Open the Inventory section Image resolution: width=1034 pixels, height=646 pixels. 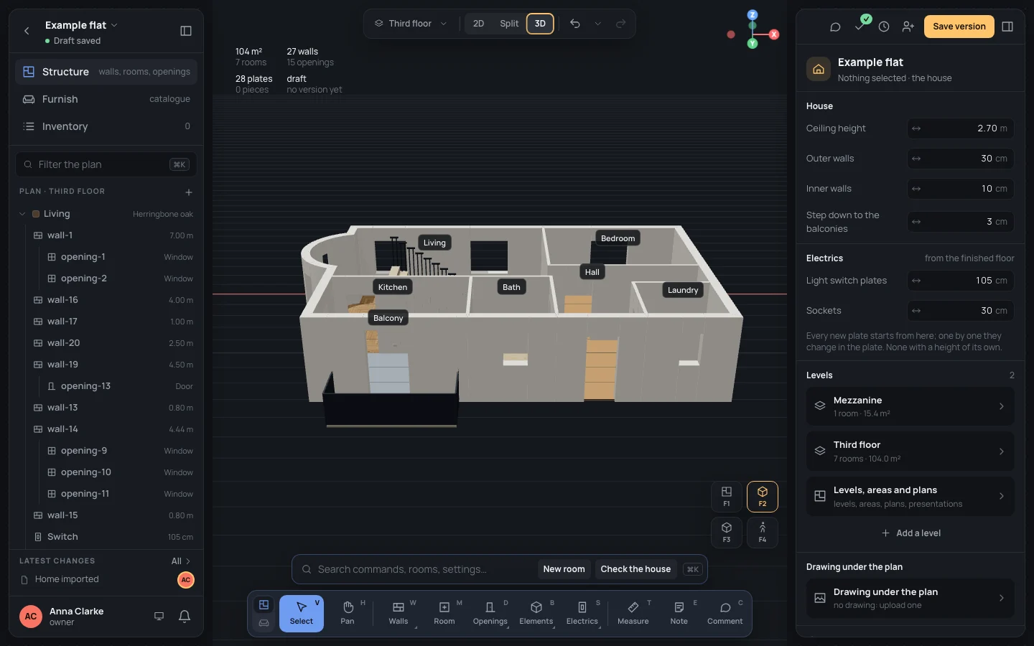click(106, 126)
